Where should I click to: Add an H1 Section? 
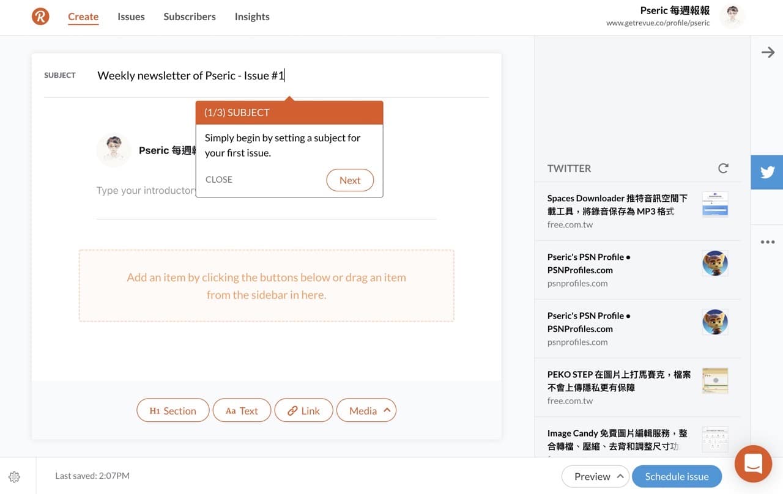coord(173,410)
